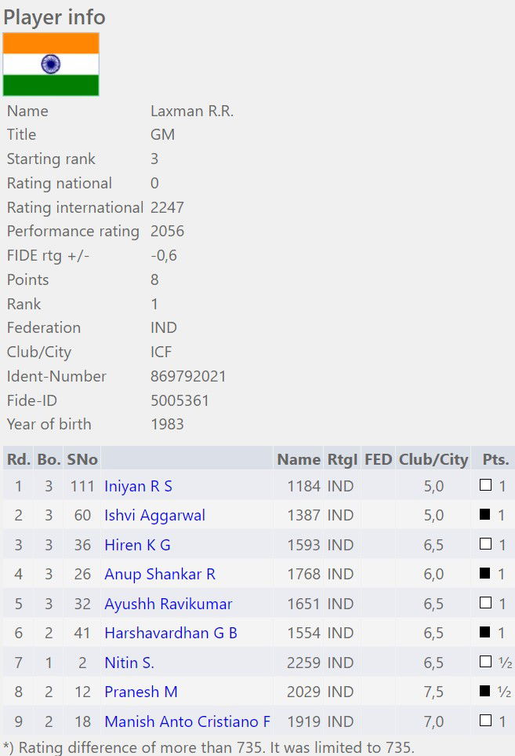Open Pranesh M player details
This screenshot has width=515, height=756.
point(141,692)
